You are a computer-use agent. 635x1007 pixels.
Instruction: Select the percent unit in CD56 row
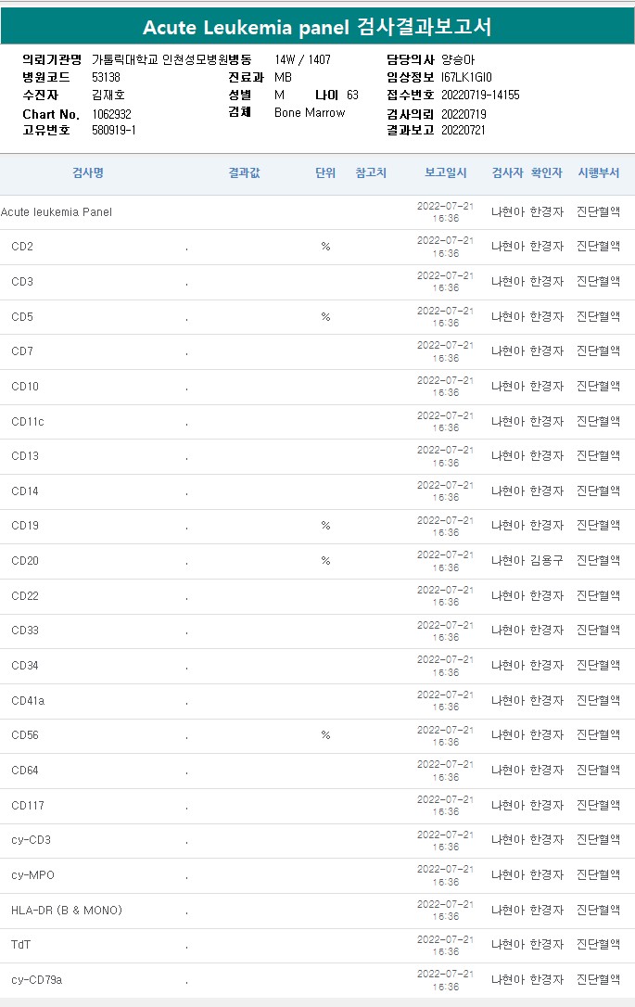(325, 735)
